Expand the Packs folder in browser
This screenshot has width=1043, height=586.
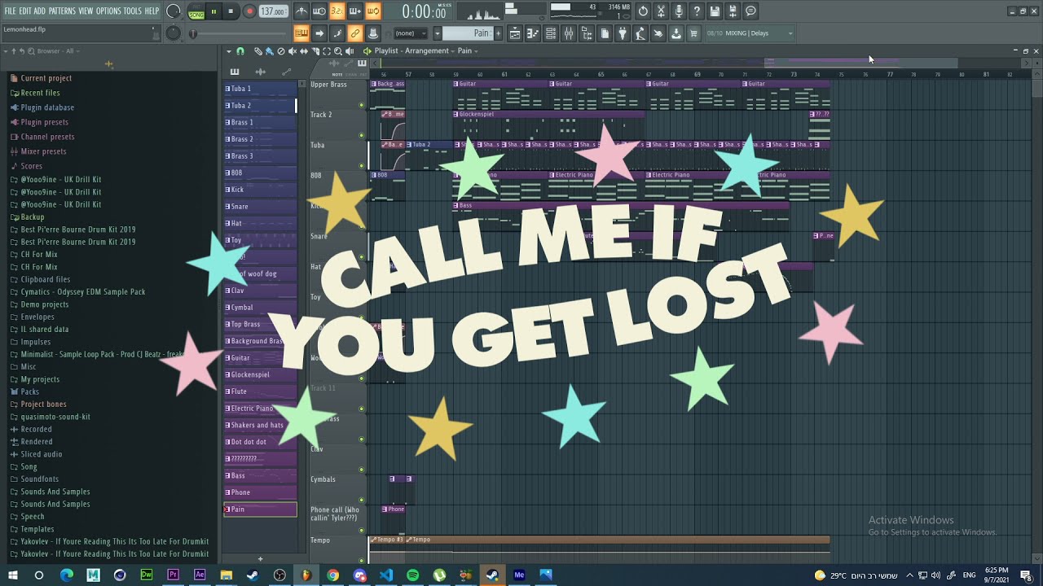[x=29, y=391]
